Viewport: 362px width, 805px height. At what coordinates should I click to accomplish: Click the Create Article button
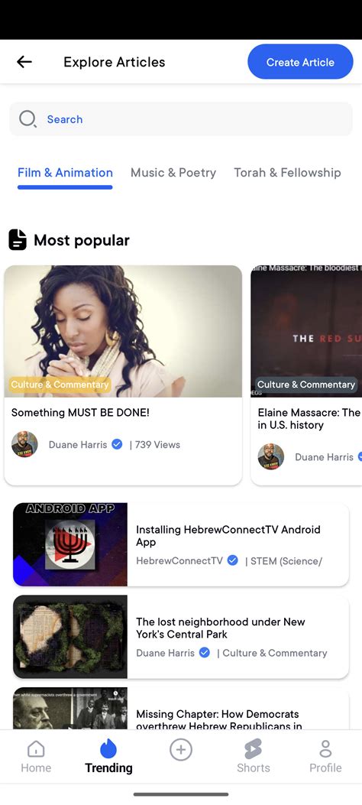(x=300, y=62)
